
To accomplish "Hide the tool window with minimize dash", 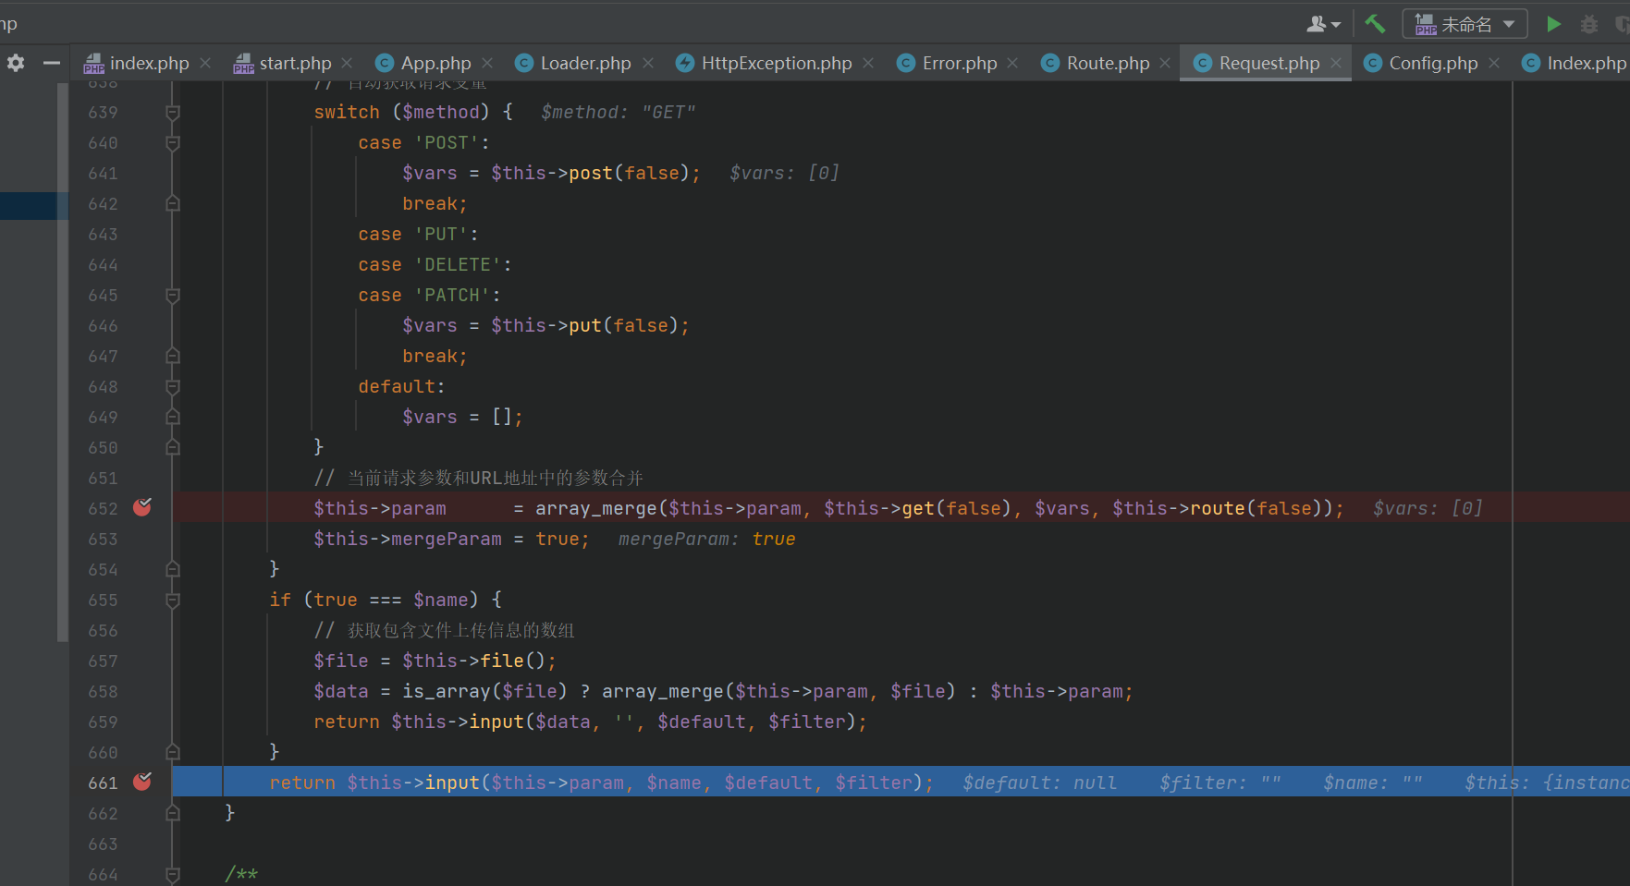I will [x=52, y=63].
